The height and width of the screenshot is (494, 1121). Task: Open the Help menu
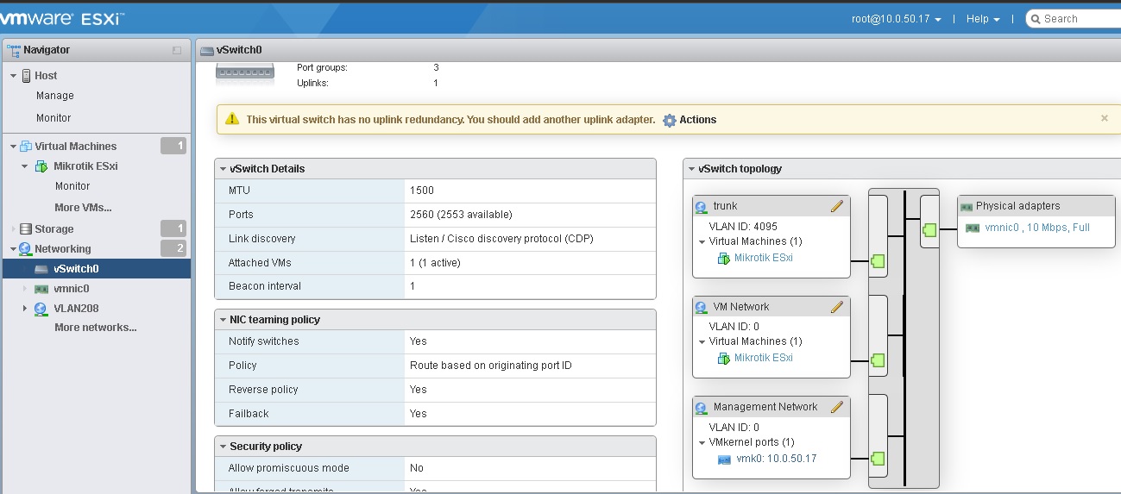[982, 19]
